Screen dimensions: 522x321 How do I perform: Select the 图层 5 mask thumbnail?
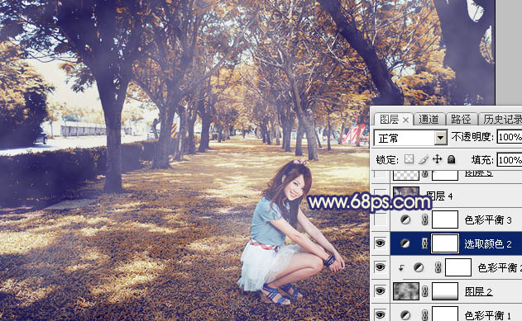pyautogui.click(x=445, y=175)
